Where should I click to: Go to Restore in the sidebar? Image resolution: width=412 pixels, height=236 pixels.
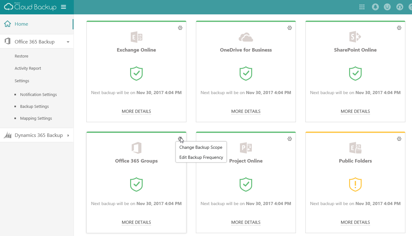pos(21,56)
